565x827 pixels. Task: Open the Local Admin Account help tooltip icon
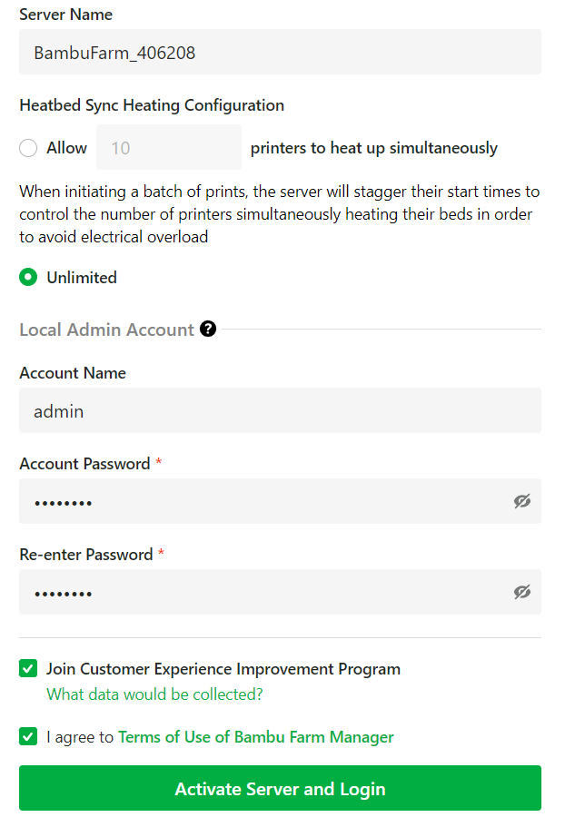[208, 329]
